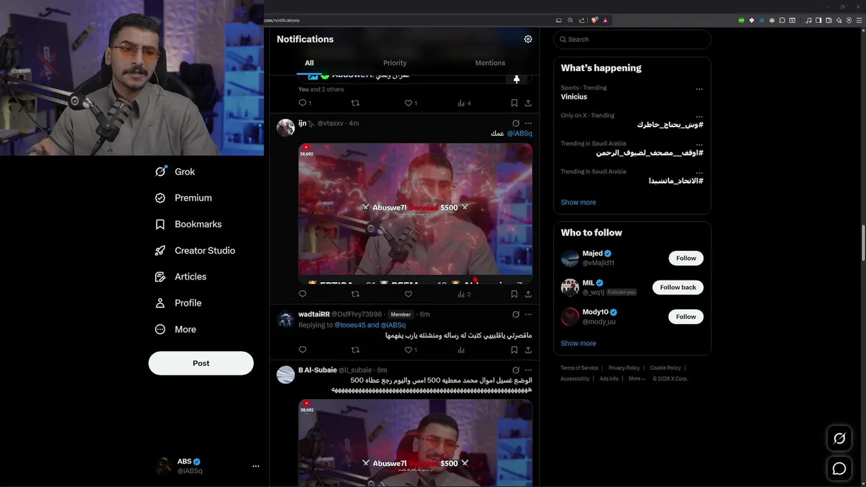Open floating Grok button
Viewport: 866px width, 487px height.
click(x=839, y=438)
